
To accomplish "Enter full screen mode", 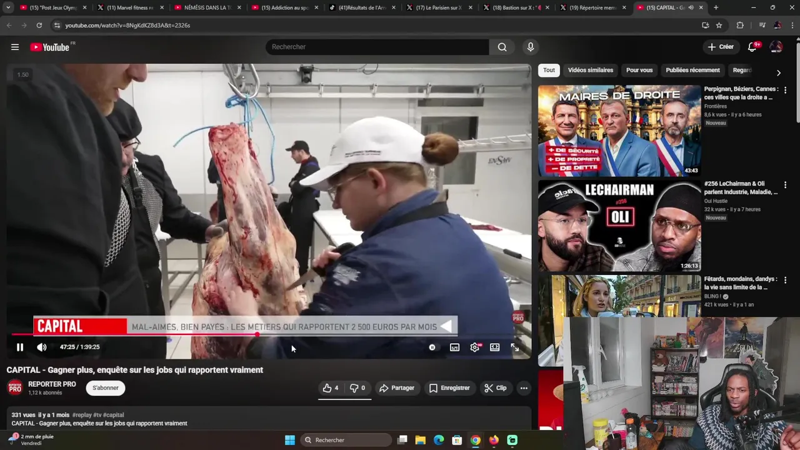I will click(x=514, y=347).
